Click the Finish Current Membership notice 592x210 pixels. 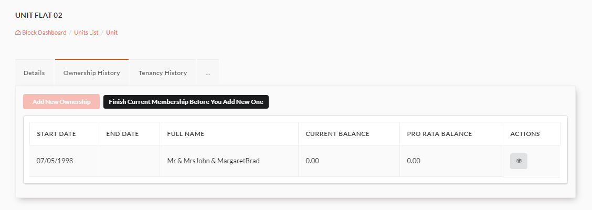pyautogui.click(x=186, y=102)
